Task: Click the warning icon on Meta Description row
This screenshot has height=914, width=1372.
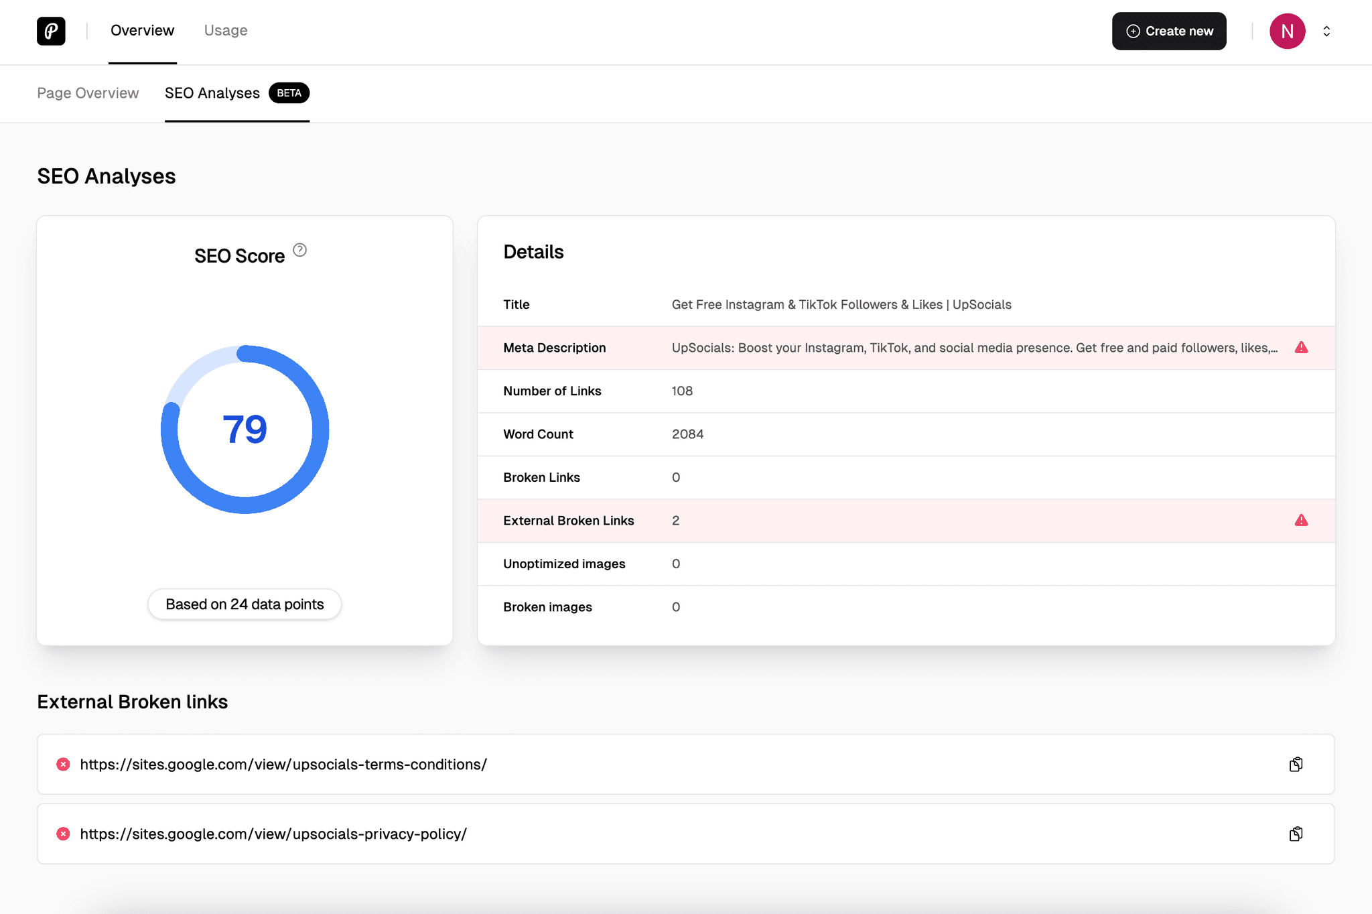Action: [1302, 347]
